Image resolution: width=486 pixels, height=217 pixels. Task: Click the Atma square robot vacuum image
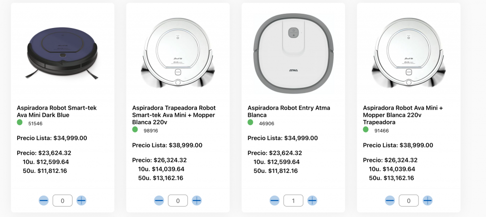tap(293, 53)
